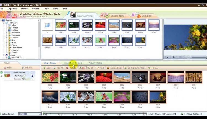
Task: Switch to Transition & Music tab
Action: (73, 63)
